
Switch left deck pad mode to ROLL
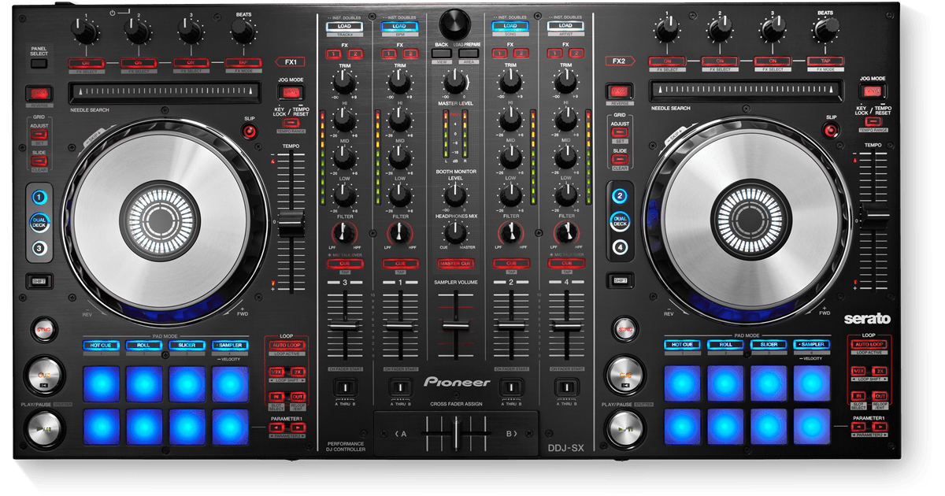pyautogui.click(x=144, y=344)
